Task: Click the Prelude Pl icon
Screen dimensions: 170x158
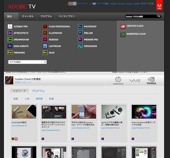Action: 80,33
